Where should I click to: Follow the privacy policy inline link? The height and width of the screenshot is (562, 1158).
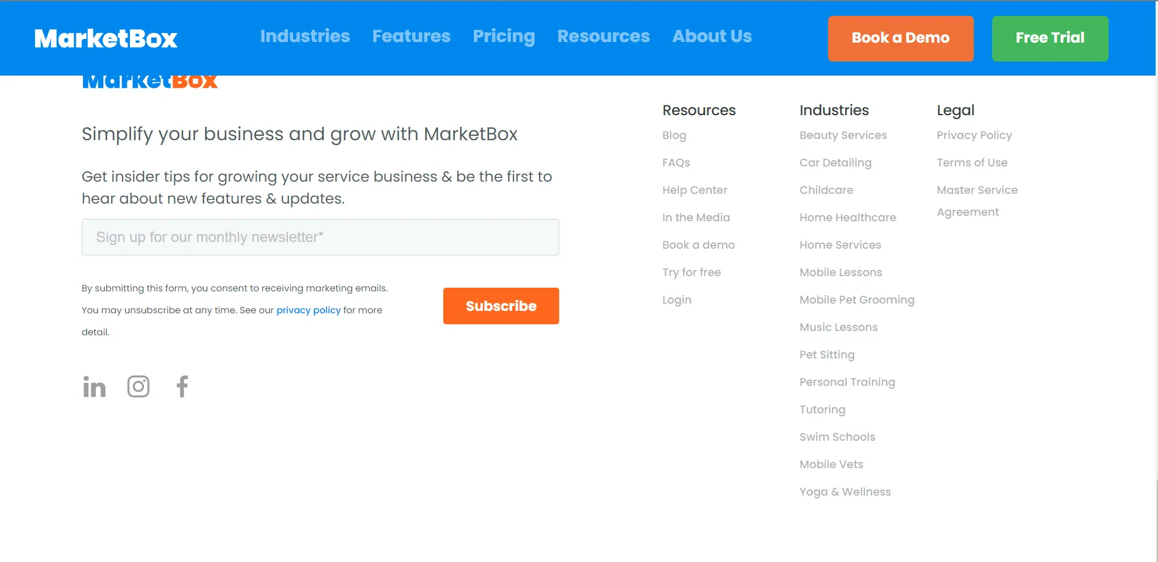click(309, 310)
